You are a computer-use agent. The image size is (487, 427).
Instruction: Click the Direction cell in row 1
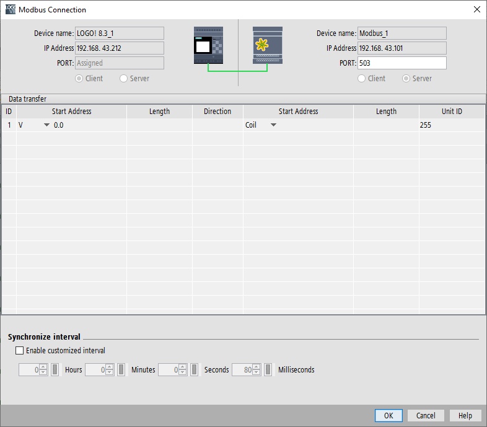pos(217,125)
